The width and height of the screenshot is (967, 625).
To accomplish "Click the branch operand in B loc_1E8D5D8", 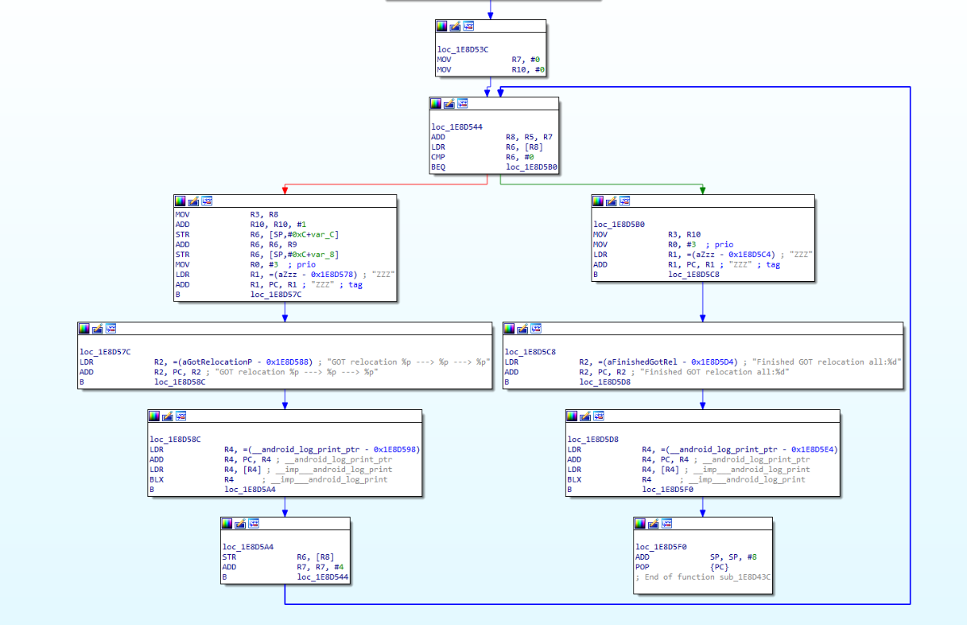I will 605,382.
